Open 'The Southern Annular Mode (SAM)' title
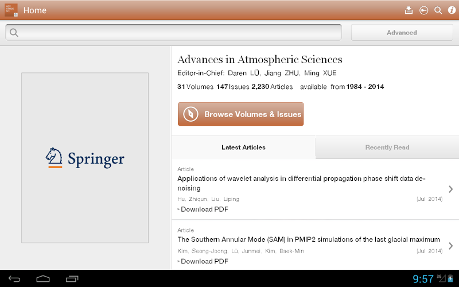 [309, 239]
